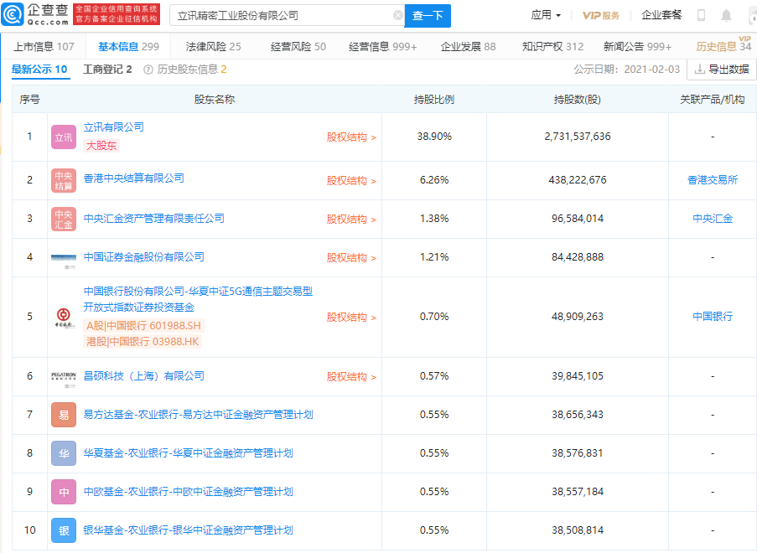Image resolution: width=757 pixels, height=553 pixels.
Task: Open the blue 银 fund avatar
Action: 64,531
